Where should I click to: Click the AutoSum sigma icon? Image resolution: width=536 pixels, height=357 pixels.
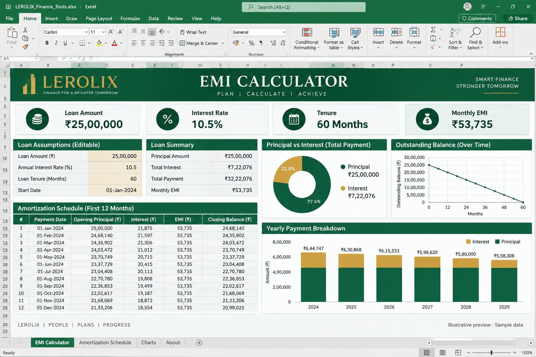[433, 30]
